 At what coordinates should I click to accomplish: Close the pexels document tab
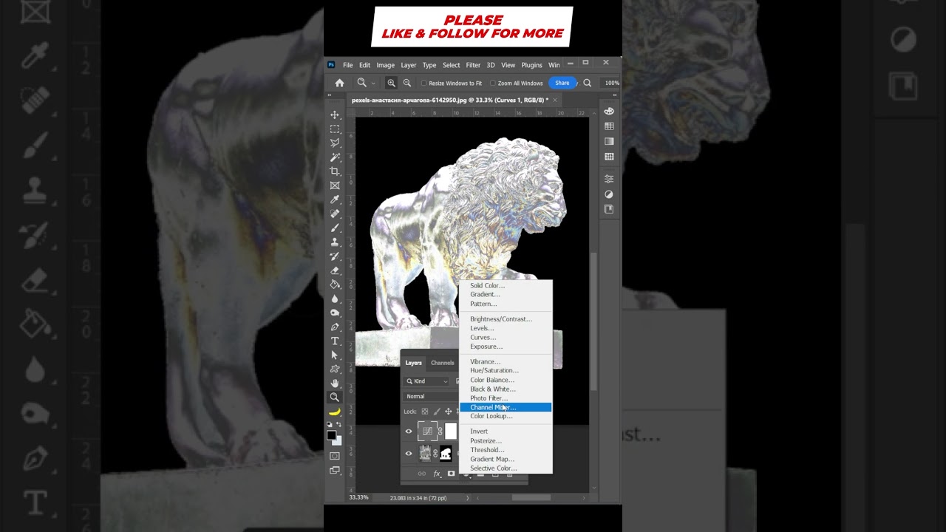point(556,100)
